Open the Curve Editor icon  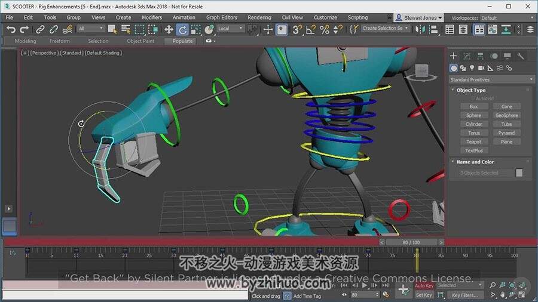(x=493, y=30)
